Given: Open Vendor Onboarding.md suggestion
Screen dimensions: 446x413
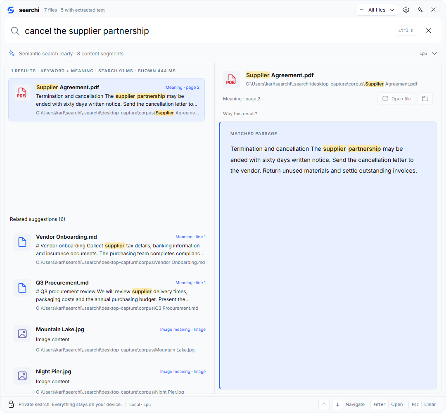Looking at the screenshot, I should pyautogui.click(x=109, y=250).
